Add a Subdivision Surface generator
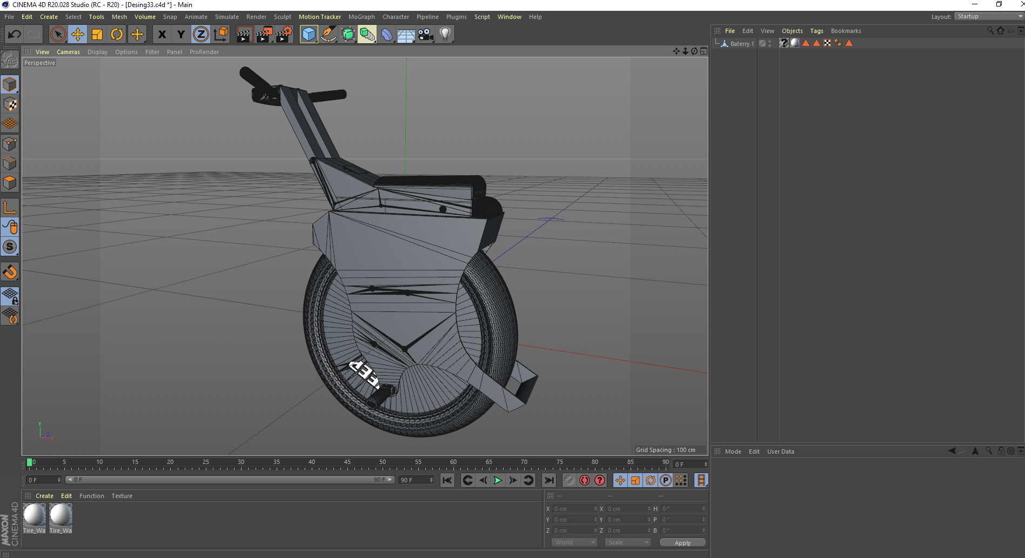This screenshot has height=558, width=1025. (348, 35)
